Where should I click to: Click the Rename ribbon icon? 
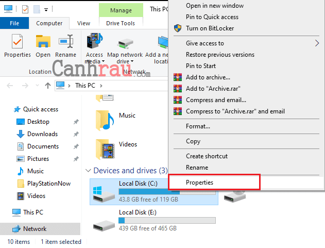[x=66, y=42]
